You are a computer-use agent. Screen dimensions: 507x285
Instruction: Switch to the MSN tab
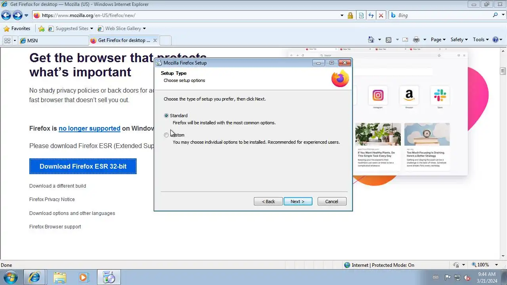pyautogui.click(x=53, y=40)
